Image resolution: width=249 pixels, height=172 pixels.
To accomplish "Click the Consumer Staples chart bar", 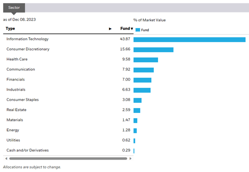I will point(137,100).
